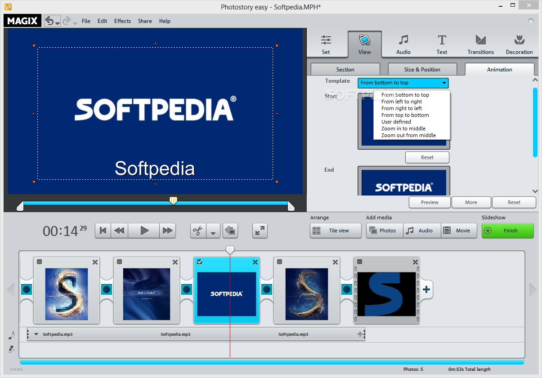Open the Transitions panel

click(x=481, y=44)
